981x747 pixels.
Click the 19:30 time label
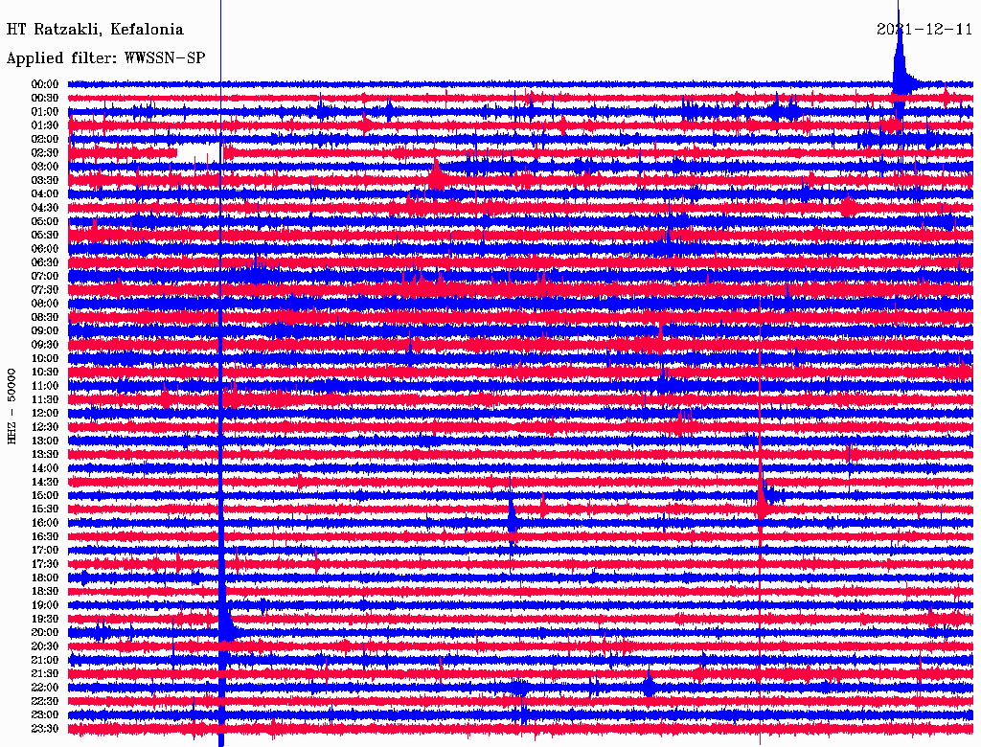pyautogui.click(x=45, y=619)
